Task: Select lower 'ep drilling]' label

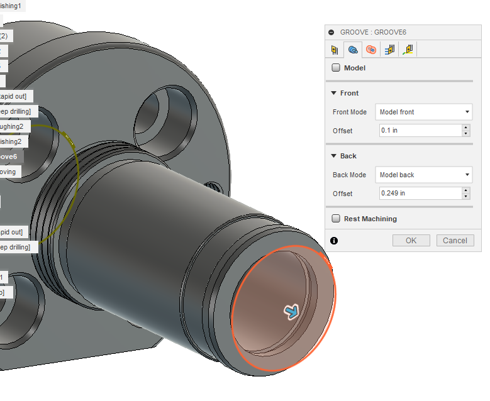Action: coord(19,247)
